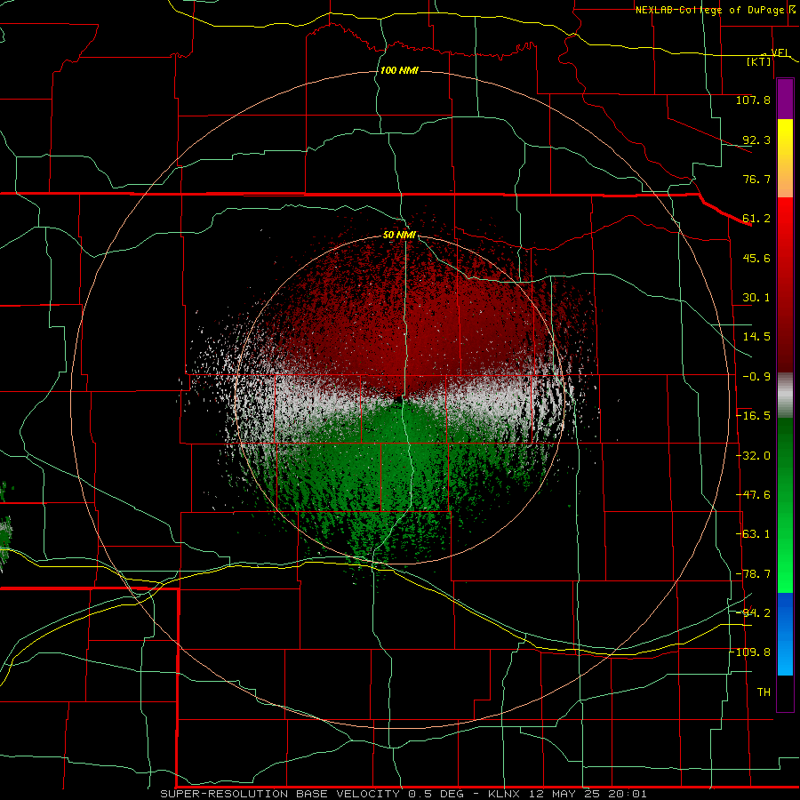Click the VEL legend title
Image resolution: width=800 pixels, height=800 pixels.
click(780, 52)
